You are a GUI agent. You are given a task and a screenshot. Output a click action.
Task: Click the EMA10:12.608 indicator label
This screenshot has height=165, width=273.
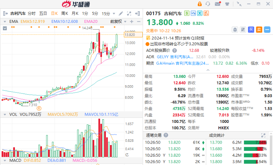[64, 21]
